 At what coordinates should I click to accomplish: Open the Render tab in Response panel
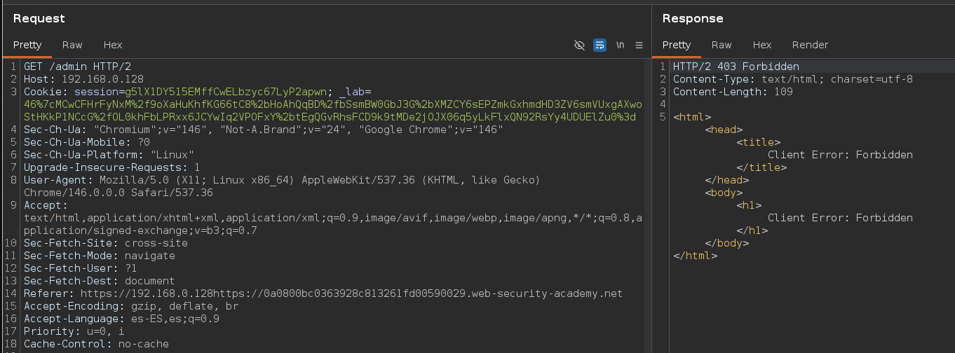point(810,45)
